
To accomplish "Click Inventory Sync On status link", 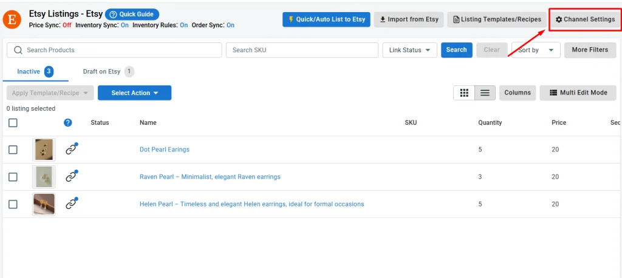I will (x=125, y=25).
